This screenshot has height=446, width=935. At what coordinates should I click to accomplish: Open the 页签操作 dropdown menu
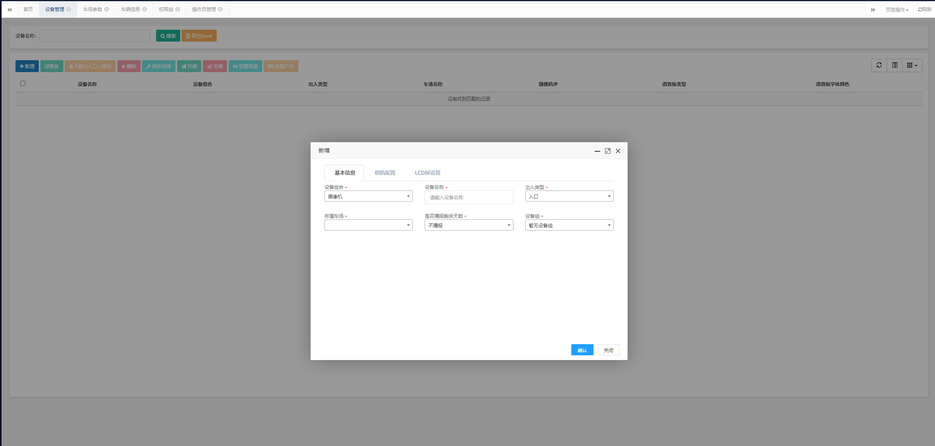pos(897,10)
